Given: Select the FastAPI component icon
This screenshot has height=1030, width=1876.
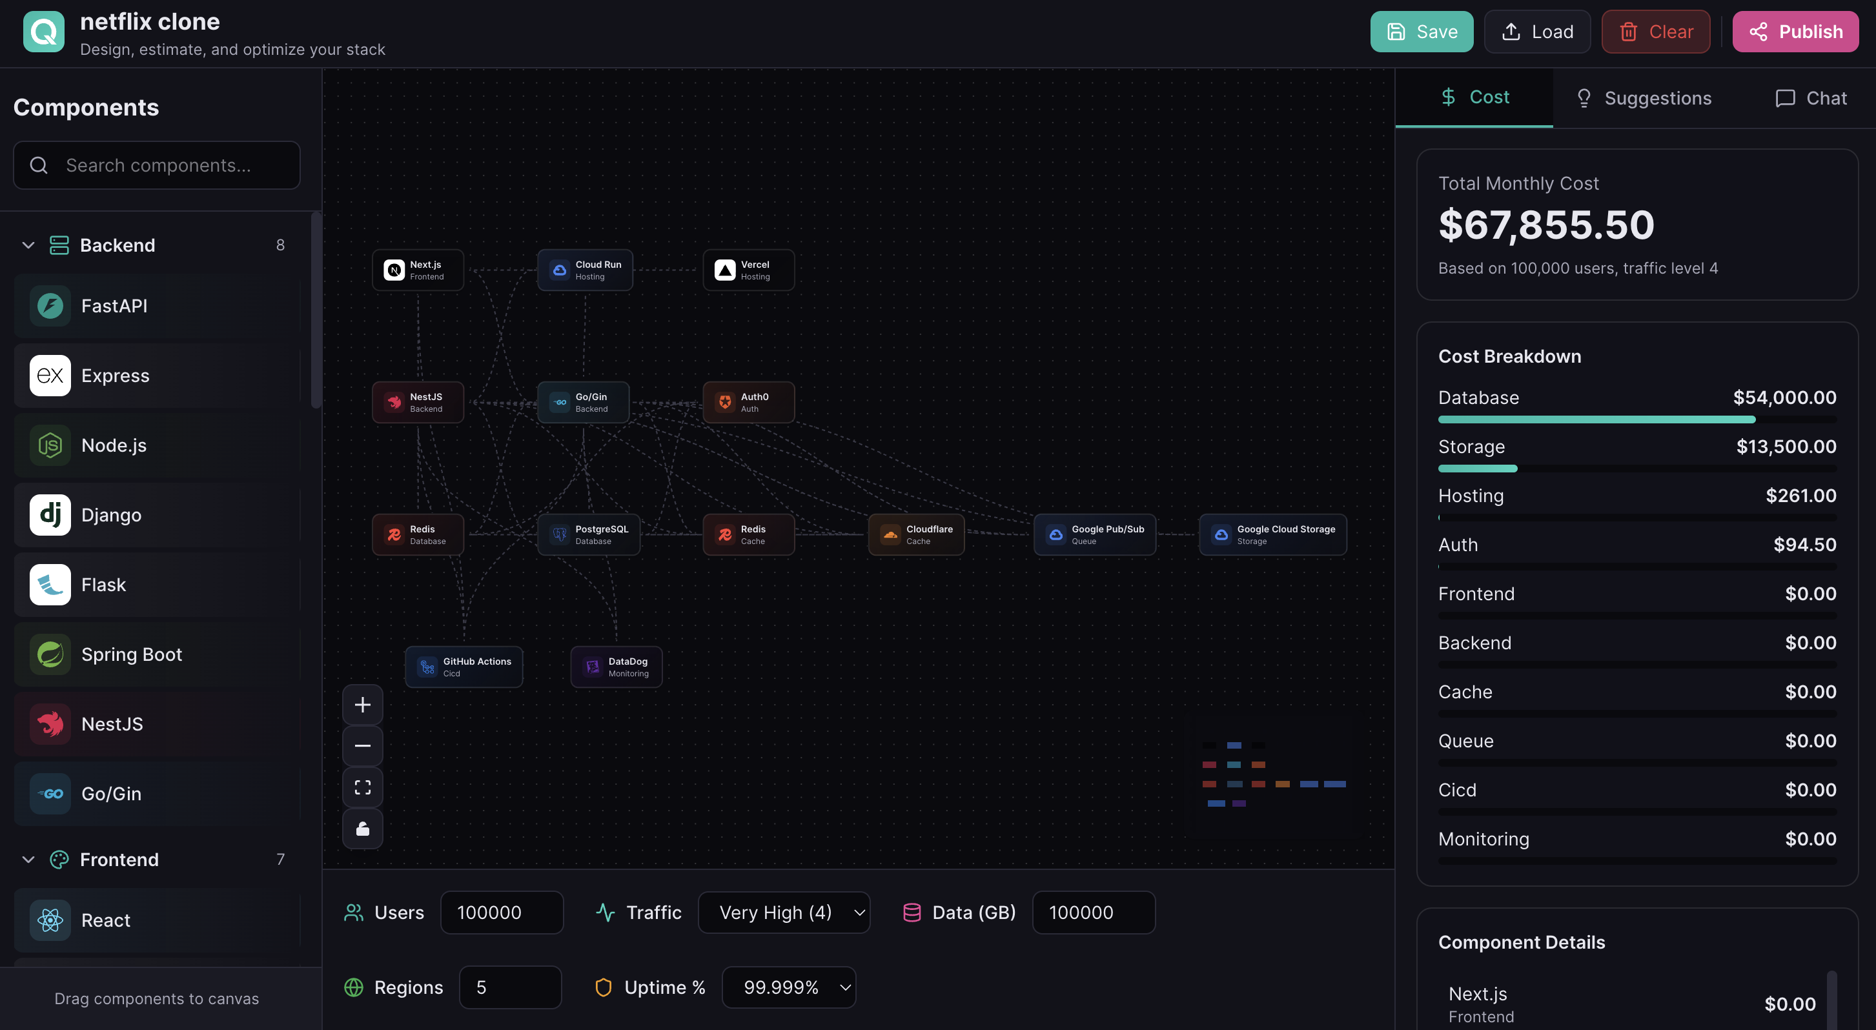Looking at the screenshot, I should tap(50, 306).
